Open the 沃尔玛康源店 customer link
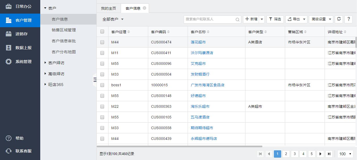 202,53
